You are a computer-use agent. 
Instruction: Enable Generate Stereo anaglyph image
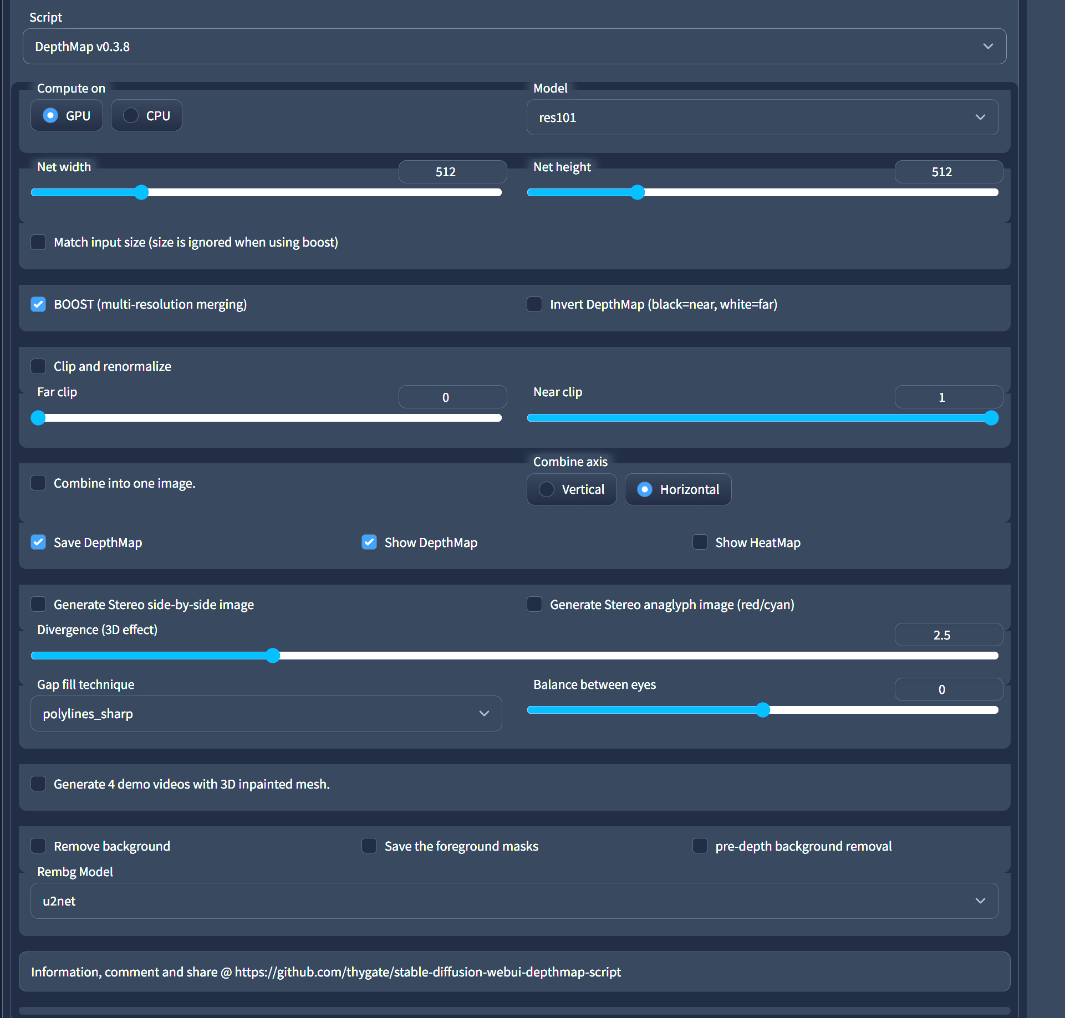click(534, 605)
